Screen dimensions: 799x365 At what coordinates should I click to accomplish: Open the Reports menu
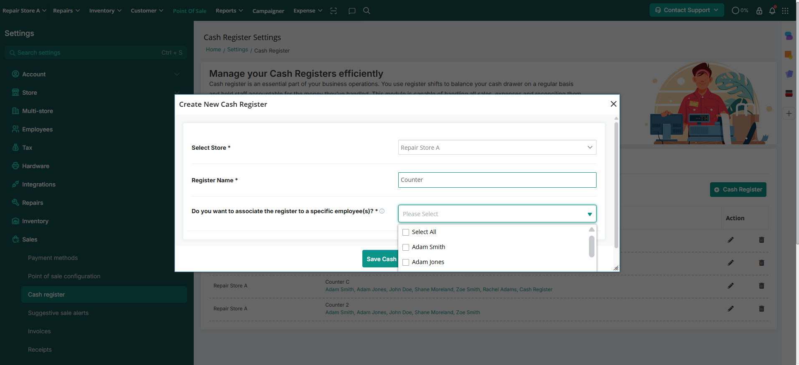point(229,11)
